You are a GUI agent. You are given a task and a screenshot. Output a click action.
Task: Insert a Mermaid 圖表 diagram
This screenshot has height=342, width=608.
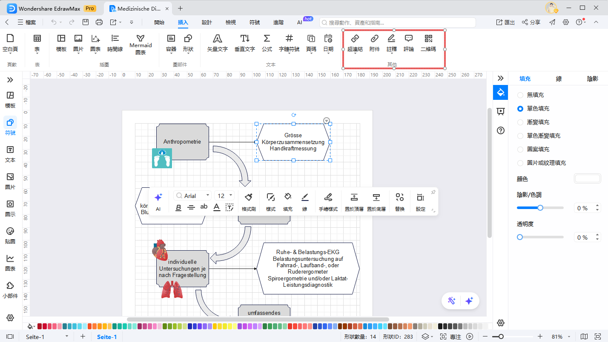point(141,44)
